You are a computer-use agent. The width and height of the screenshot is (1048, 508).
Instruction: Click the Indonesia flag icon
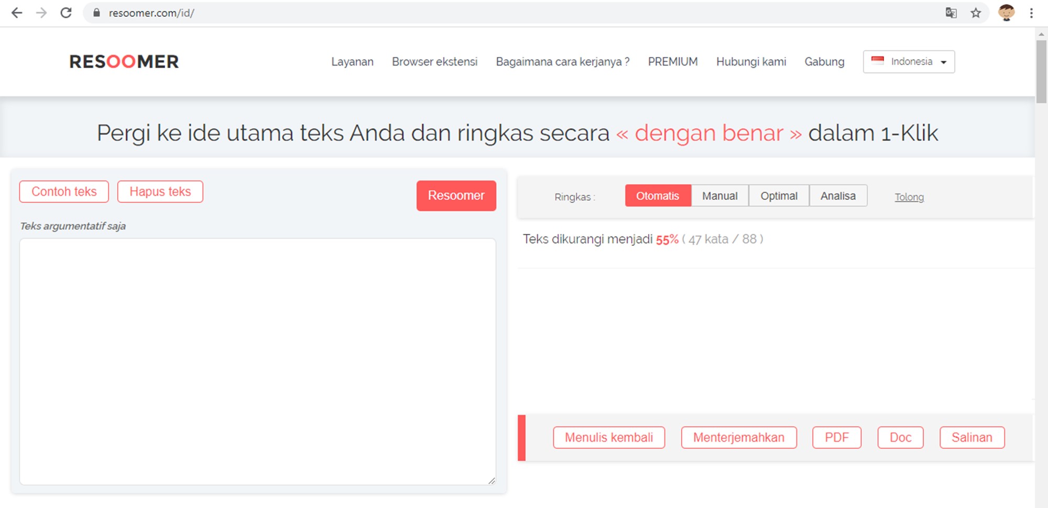[x=877, y=61]
